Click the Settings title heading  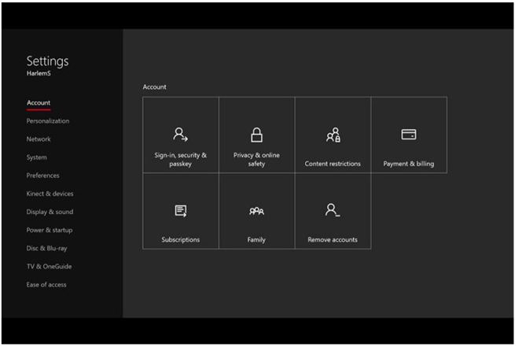click(48, 61)
